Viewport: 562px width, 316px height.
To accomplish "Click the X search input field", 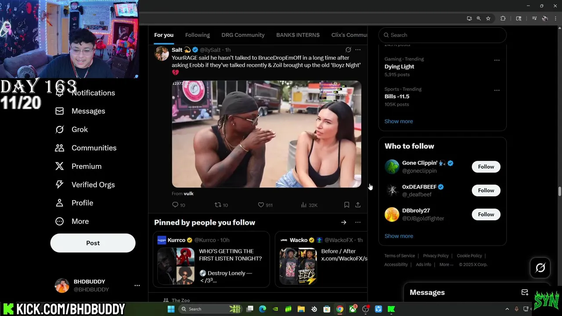I will 443,35.
